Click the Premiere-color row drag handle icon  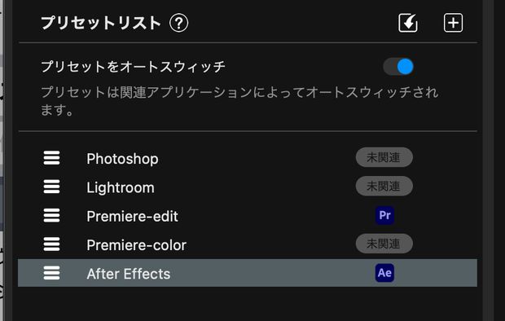51,244
